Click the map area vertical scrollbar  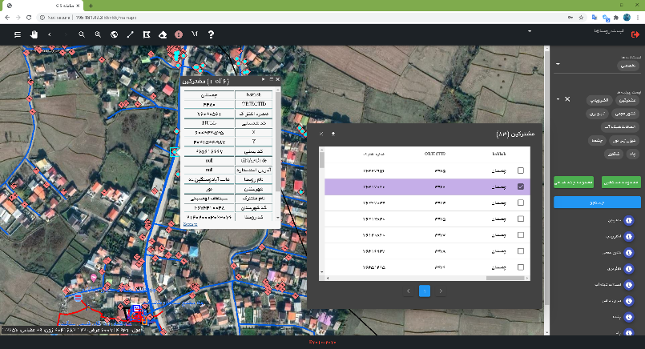546,177
